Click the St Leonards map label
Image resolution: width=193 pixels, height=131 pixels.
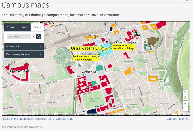tap(163, 103)
